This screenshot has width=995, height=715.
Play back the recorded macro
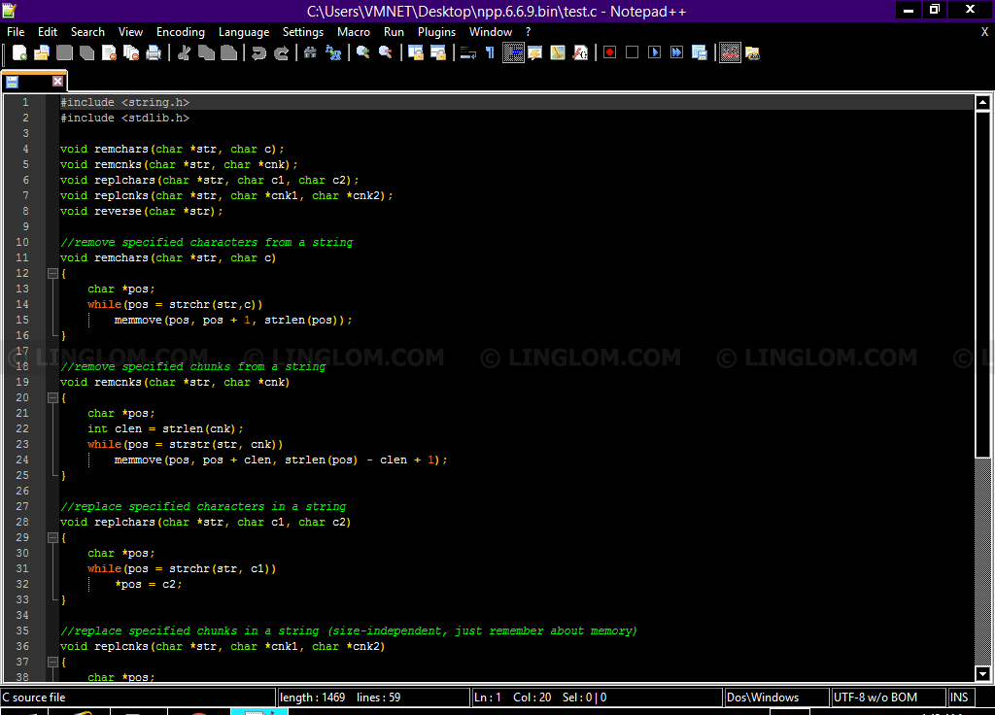[x=654, y=53]
